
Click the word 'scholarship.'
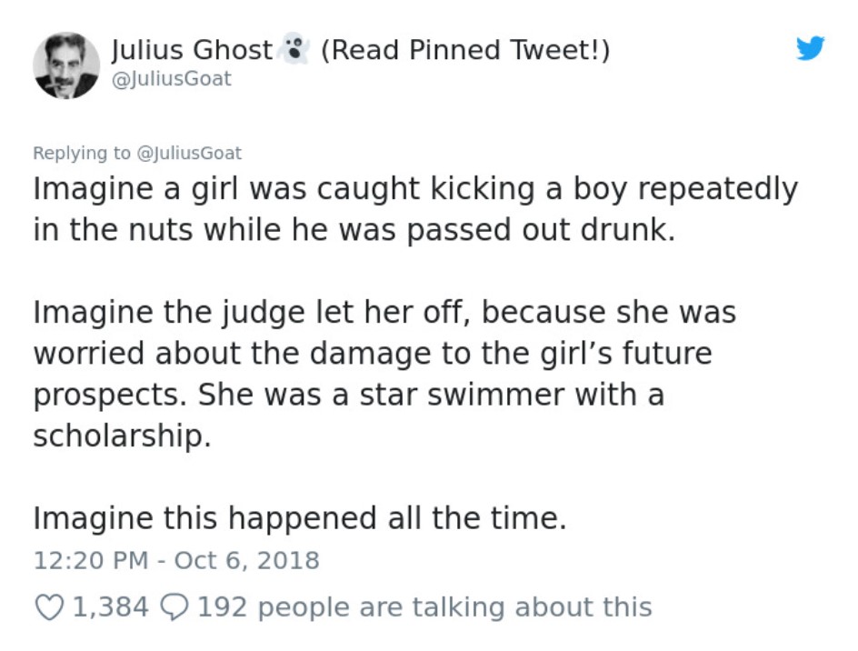coord(122,436)
